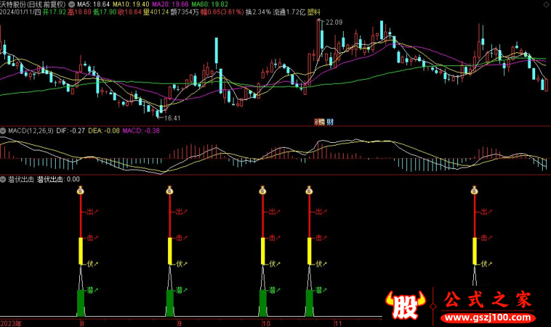This screenshot has height=327, width=551.
Task: Click the red 出 marker on the early-October signal
Action: pyautogui.click(x=272, y=212)
